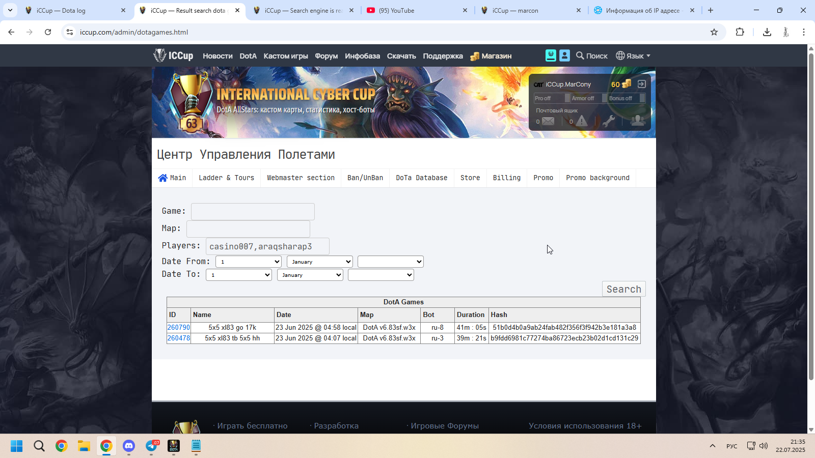This screenshot has height=458, width=815.
Task: Open game ID 260790 link
Action: tap(178, 327)
